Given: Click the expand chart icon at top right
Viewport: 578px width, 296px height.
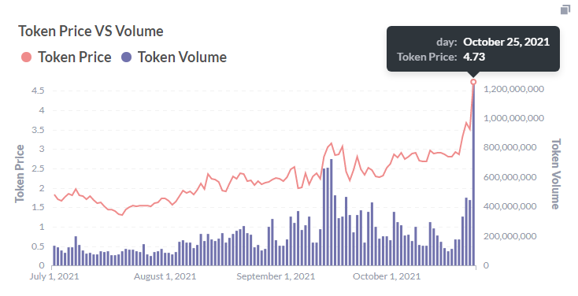Looking at the screenshot, I should pyautogui.click(x=565, y=9).
